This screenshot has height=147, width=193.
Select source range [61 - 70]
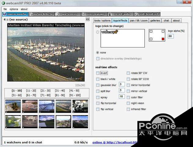(31, 95)
